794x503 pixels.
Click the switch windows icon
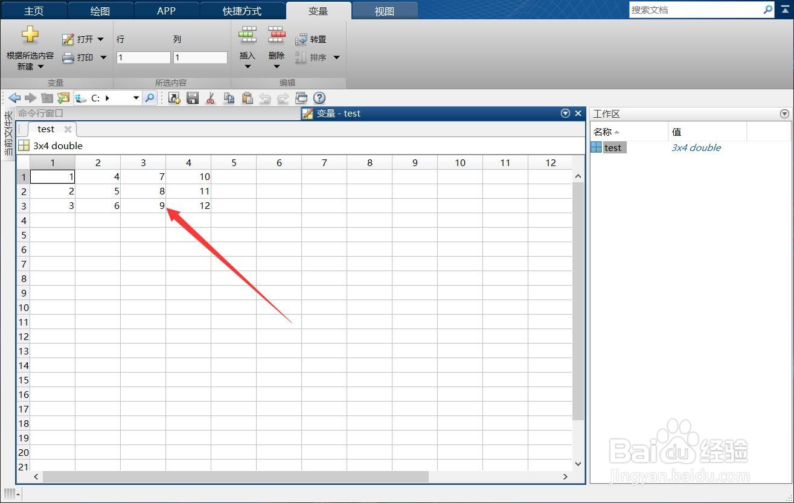click(301, 98)
